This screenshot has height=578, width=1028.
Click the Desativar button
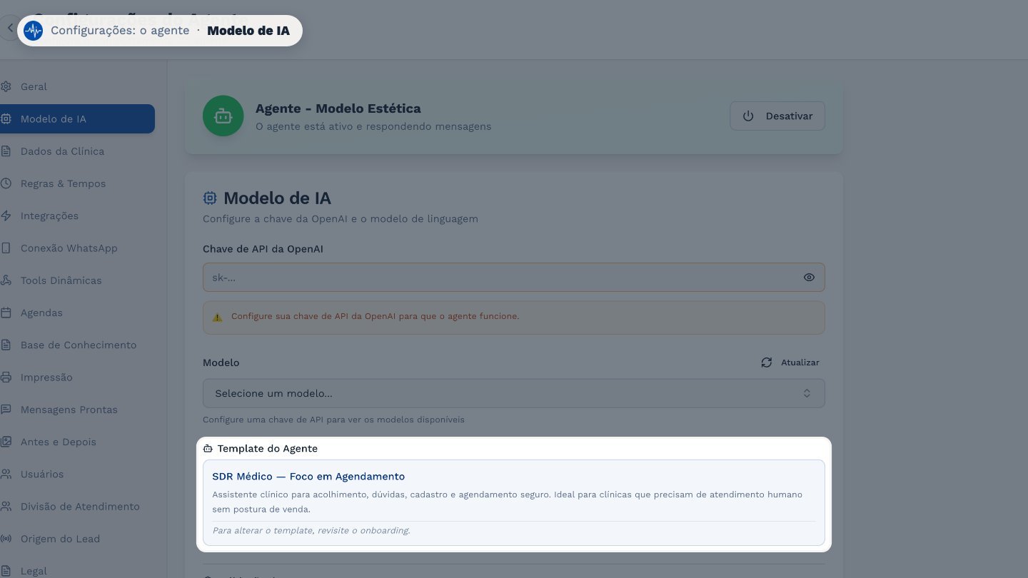(x=777, y=116)
